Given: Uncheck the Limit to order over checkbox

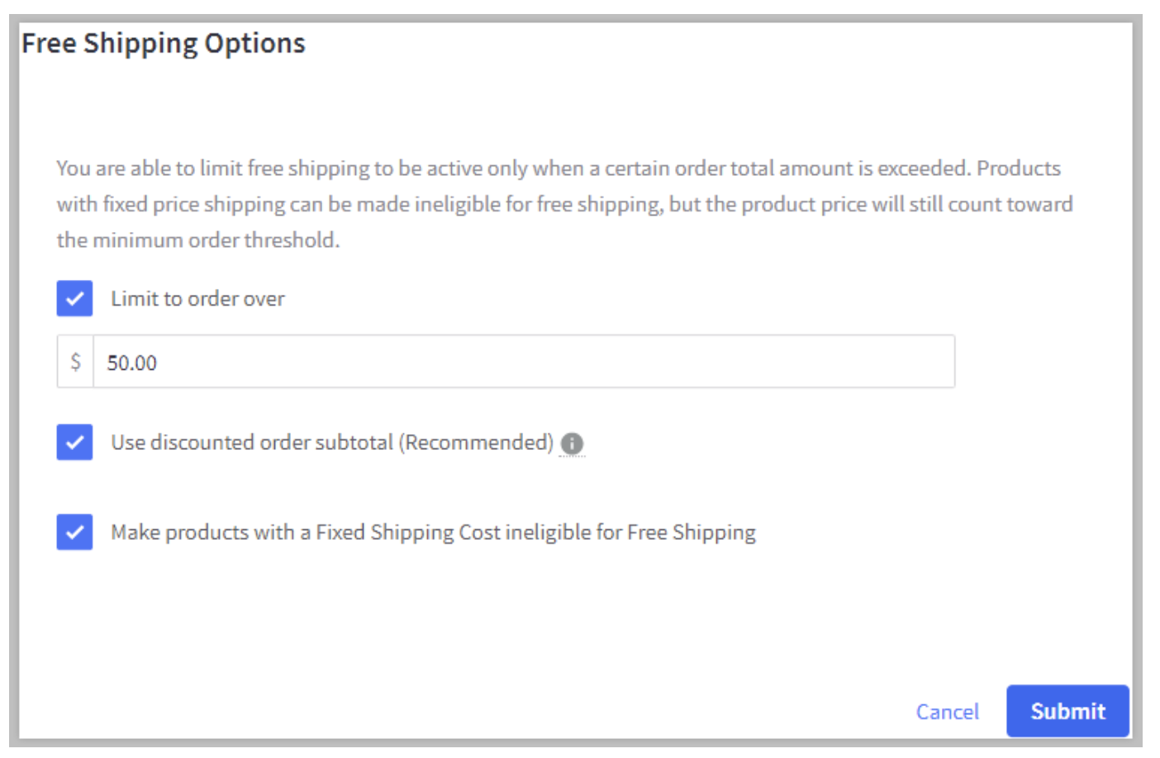Looking at the screenshot, I should [x=74, y=298].
